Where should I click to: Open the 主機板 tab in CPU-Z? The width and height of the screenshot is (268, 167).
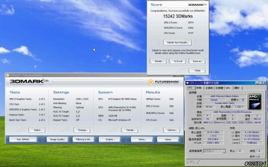(208, 88)
